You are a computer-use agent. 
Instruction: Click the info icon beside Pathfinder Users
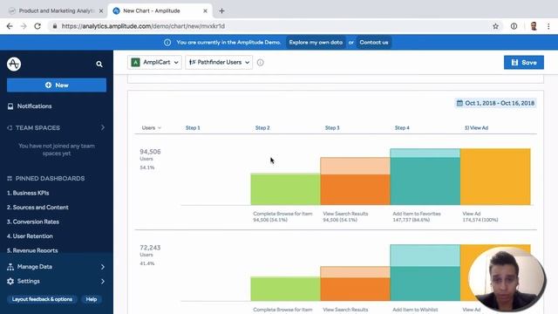[x=261, y=62]
